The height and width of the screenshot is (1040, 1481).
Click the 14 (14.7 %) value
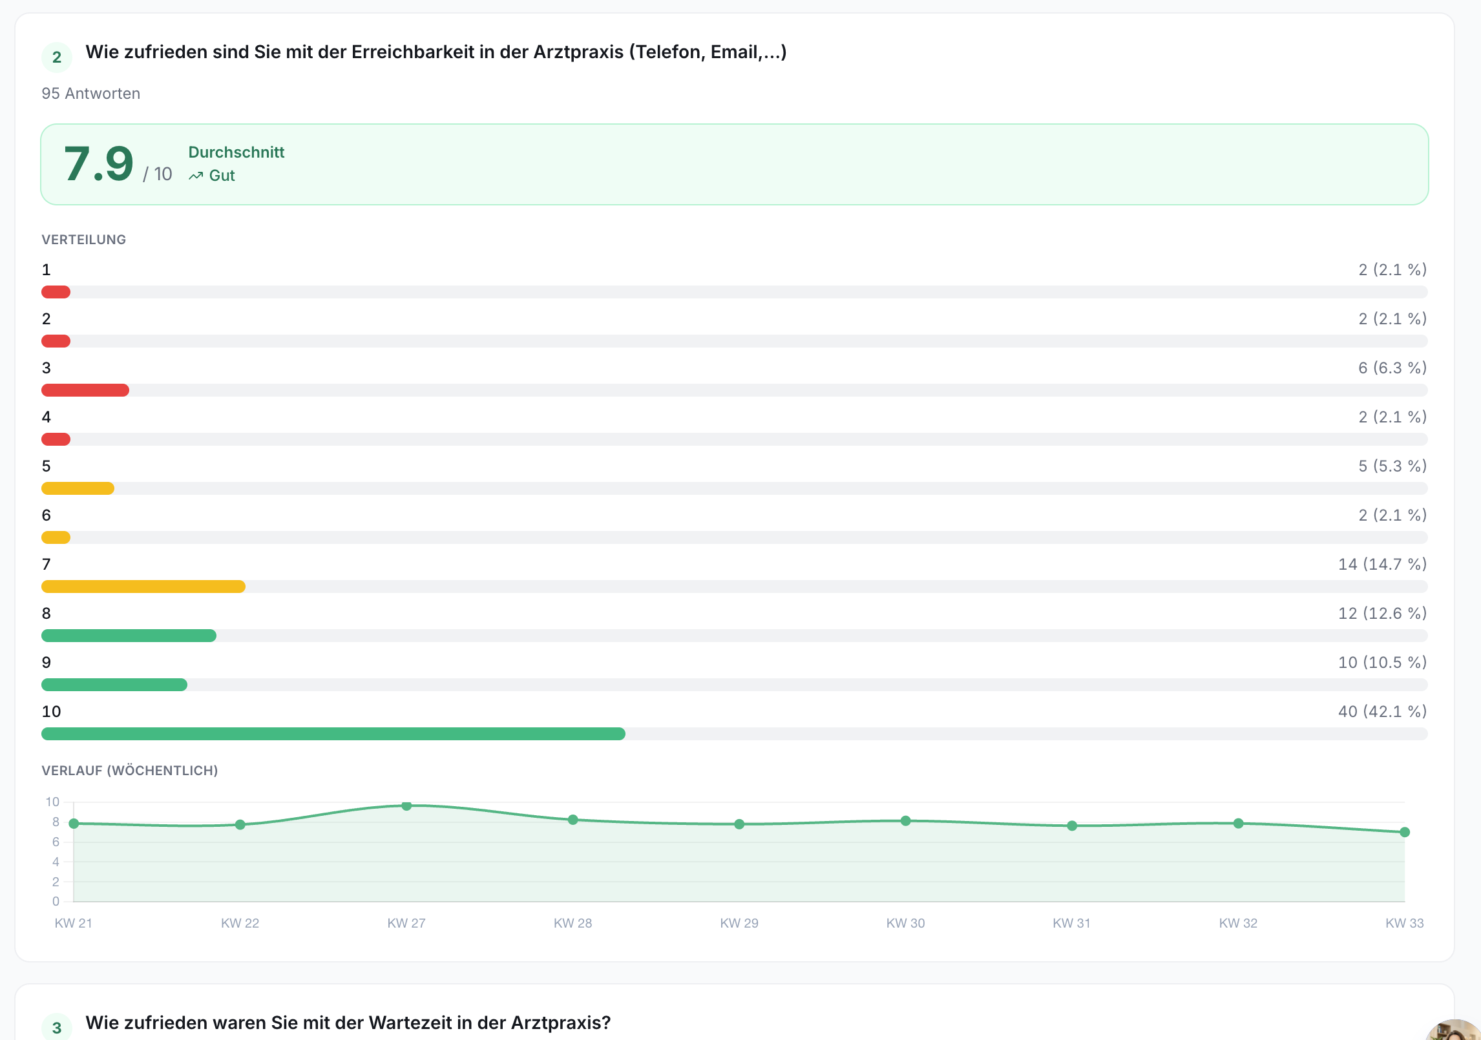click(1383, 565)
